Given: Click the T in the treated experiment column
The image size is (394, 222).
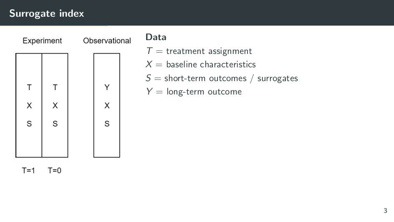Looking at the screenshot, I should (x=29, y=87).
